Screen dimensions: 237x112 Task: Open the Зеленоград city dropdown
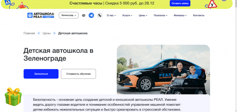69,15
